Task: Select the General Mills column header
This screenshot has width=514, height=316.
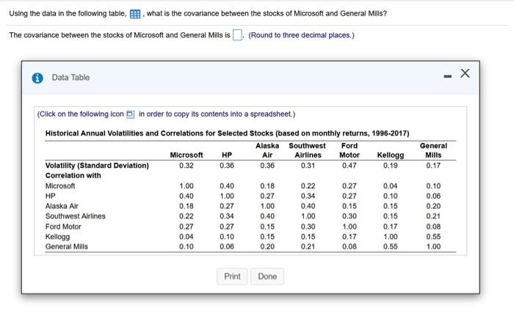Action: 433,150
